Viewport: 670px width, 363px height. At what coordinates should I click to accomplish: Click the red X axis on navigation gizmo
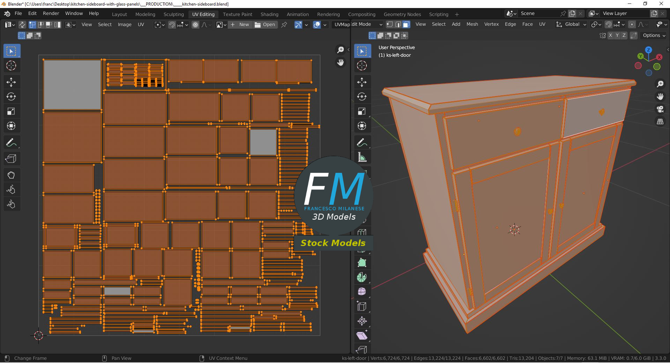coord(659,57)
